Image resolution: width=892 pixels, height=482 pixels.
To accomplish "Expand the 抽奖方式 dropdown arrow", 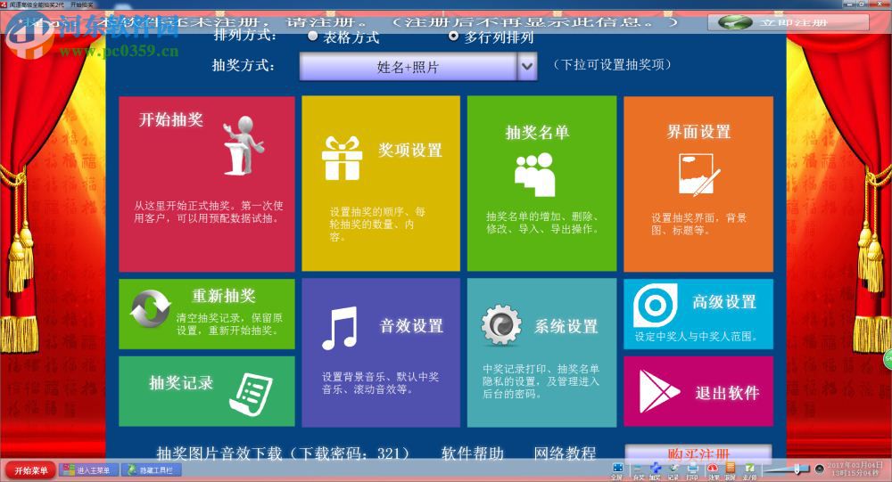I will pos(527,67).
